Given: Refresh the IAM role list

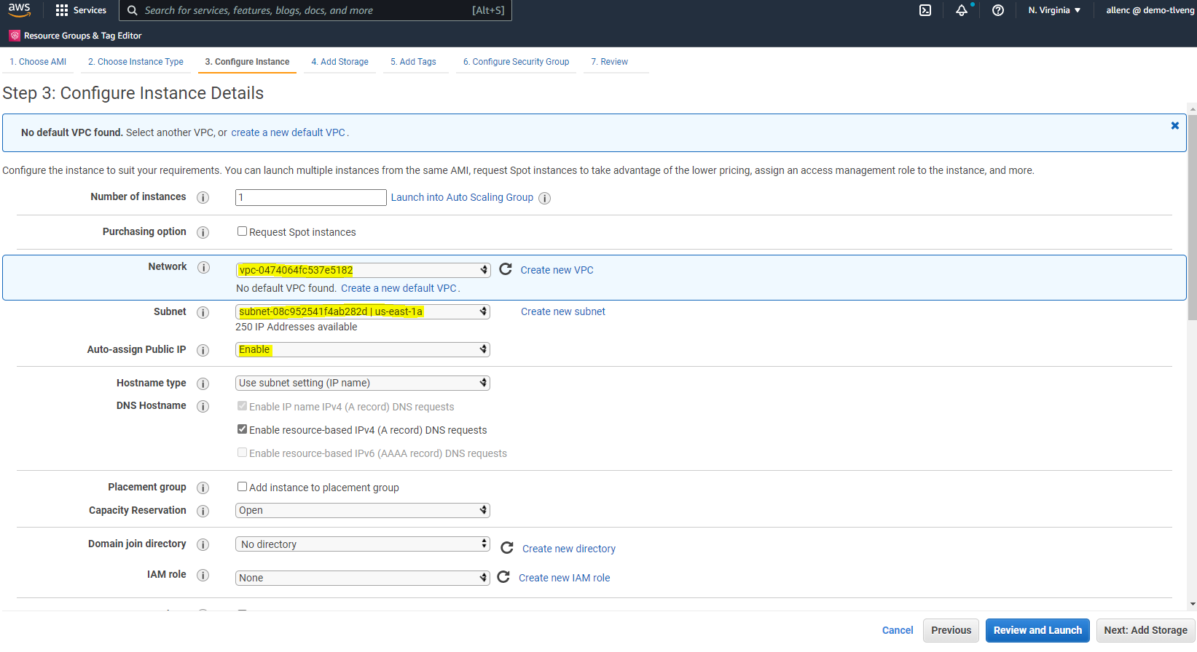Looking at the screenshot, I should pos(503,577).
